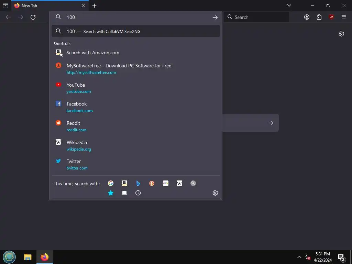The height and width of the screenshot is (264, 352).
Task: Click the go arrow in address bar
Action: tap(215, 17)
